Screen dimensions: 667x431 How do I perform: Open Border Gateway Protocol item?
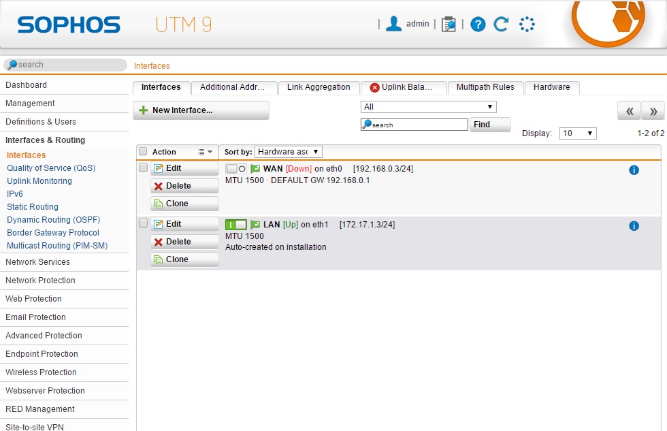tap(53, 233)
